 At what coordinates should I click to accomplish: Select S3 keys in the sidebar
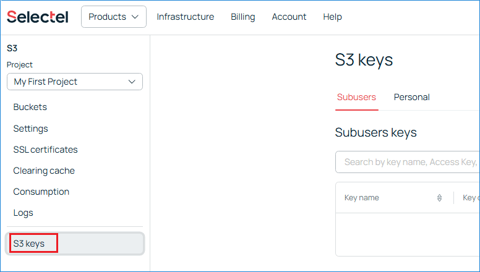[29, 244]
